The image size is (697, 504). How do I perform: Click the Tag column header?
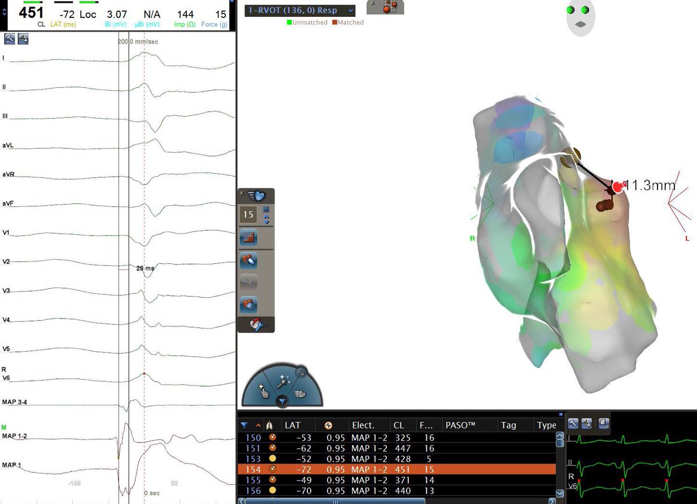pyautogui.click(x=508, y=425)
